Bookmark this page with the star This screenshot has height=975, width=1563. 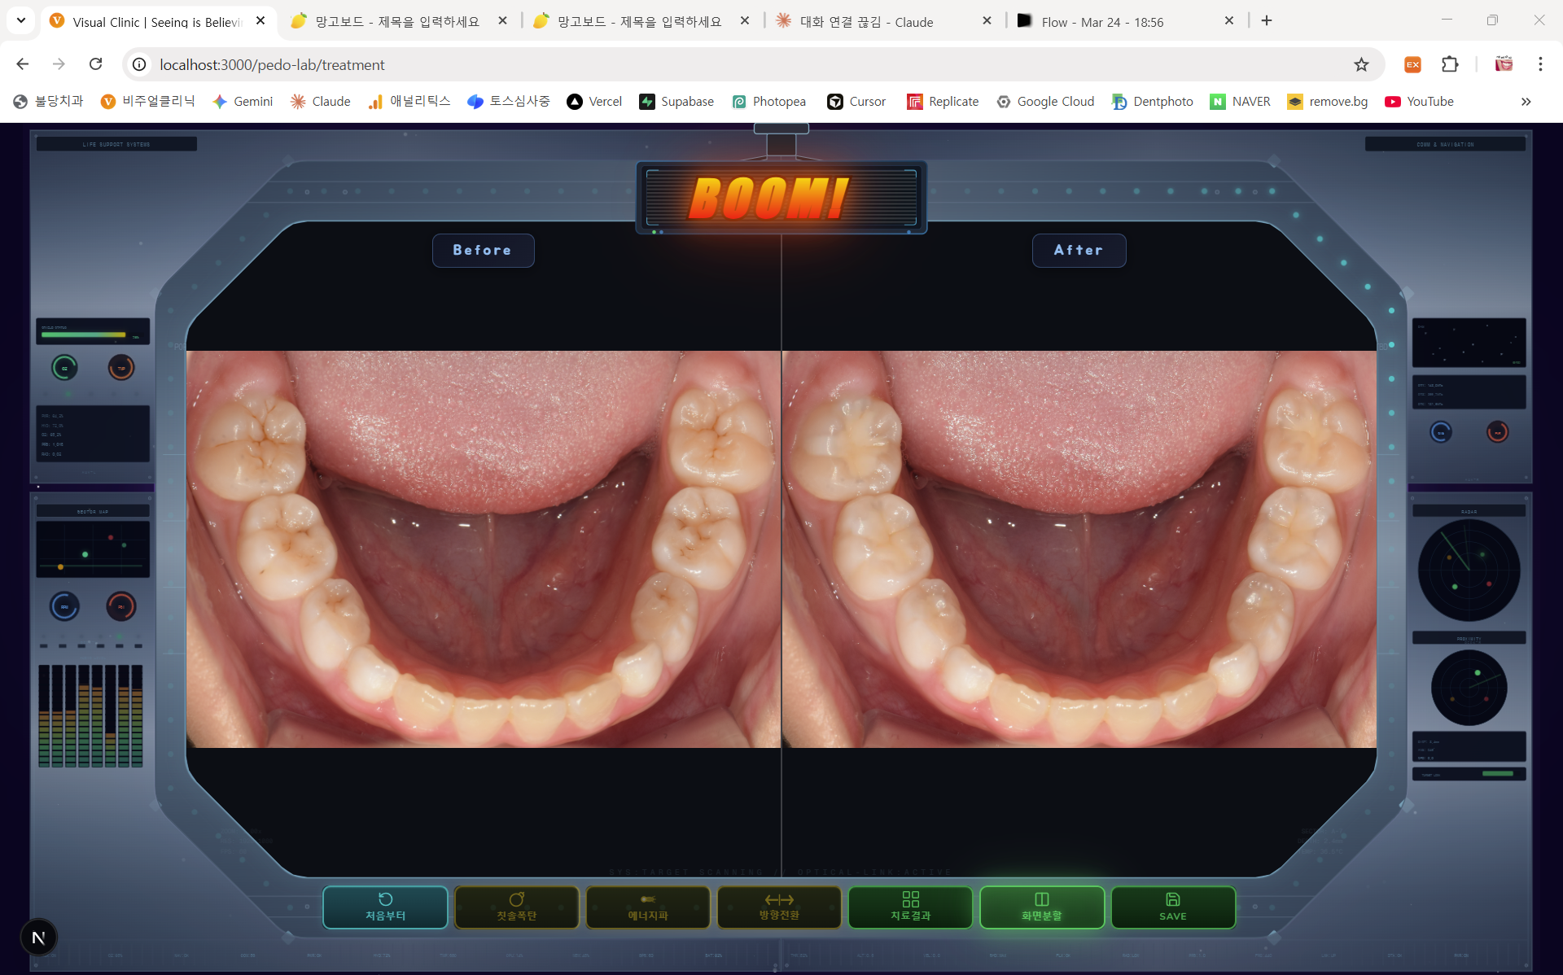coord(1361,64)
